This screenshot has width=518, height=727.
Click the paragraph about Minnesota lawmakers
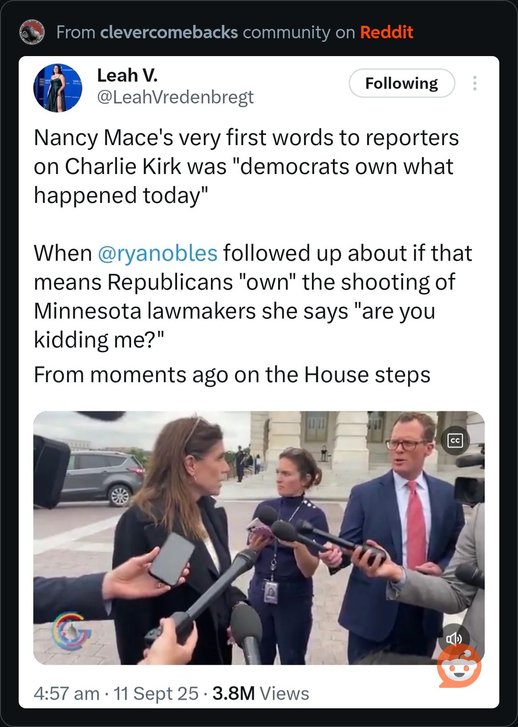pyautogui.click(x=252, y=296)
